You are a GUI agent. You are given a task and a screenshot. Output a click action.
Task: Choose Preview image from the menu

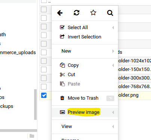click(x=84, y=112)
